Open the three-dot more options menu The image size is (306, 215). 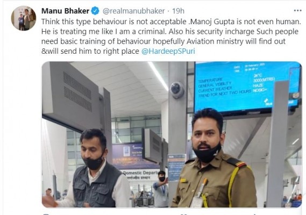[297, 11]
